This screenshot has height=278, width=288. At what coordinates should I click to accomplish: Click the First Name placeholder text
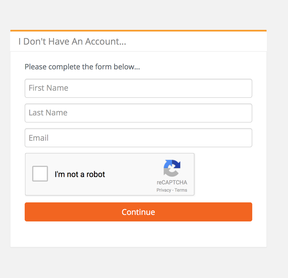tap(49, 88)
